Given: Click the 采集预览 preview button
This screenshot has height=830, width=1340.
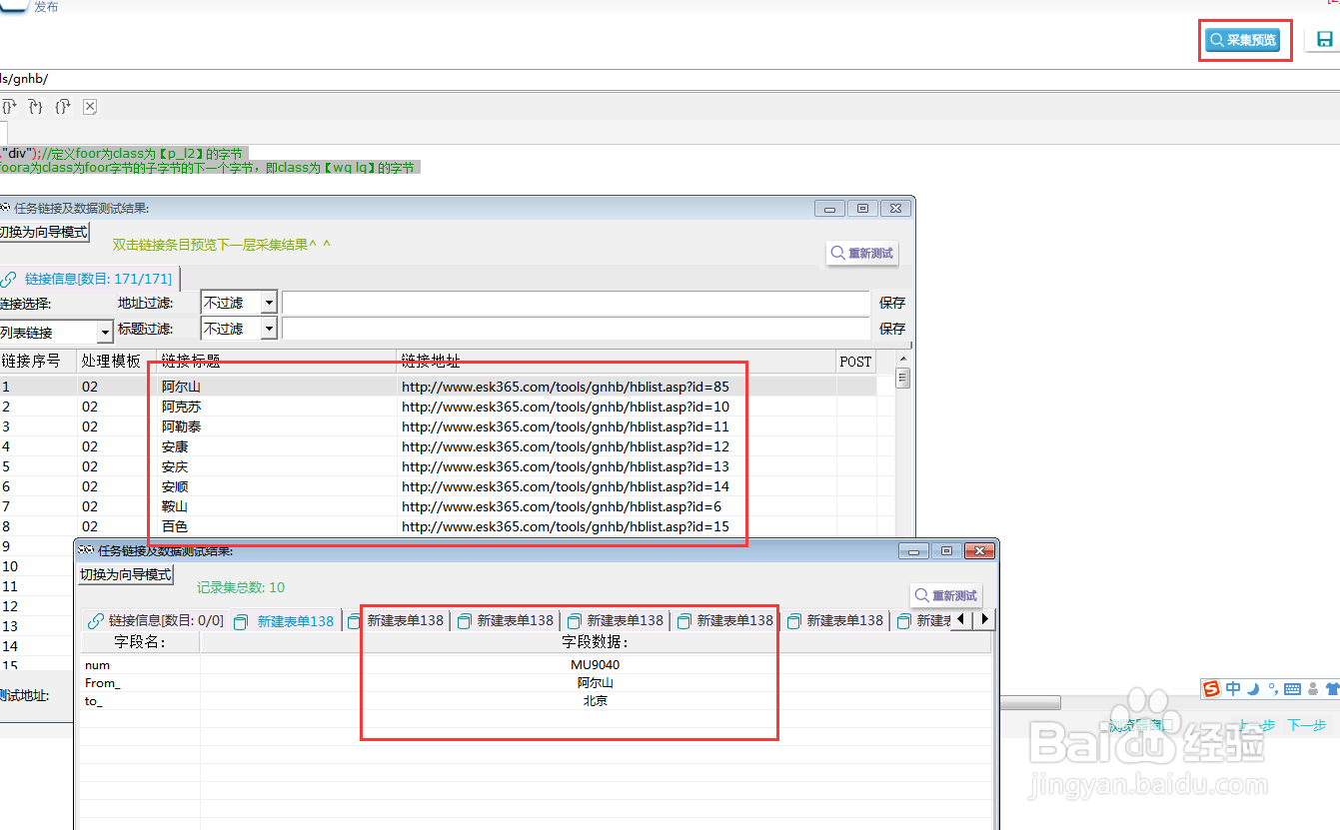Looking at the screenshot, I should (x=1244, y=40).
